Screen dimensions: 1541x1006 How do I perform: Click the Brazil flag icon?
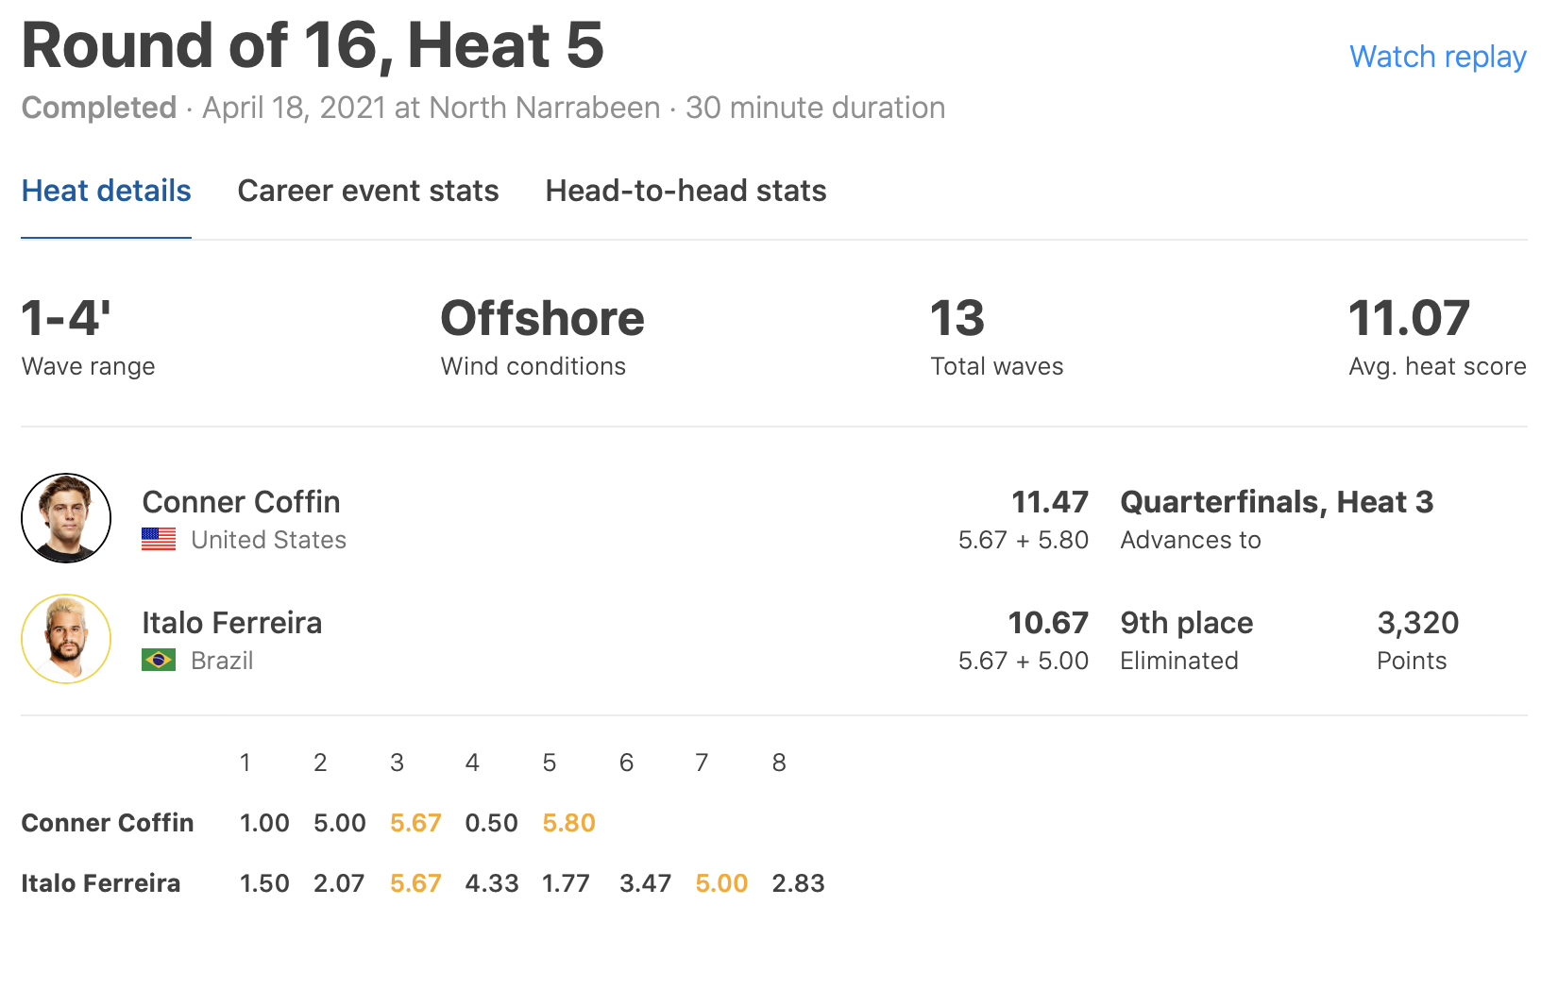(159, 660)
